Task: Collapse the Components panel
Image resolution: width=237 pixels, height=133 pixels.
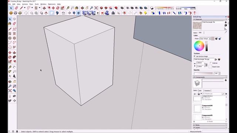Action: coord(194,77)
